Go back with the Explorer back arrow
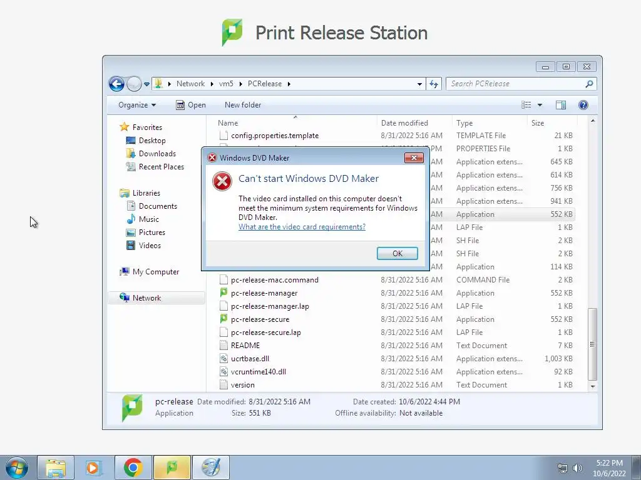Image resolution: width=641 pixels, height=480 pixels. (116, 84)
